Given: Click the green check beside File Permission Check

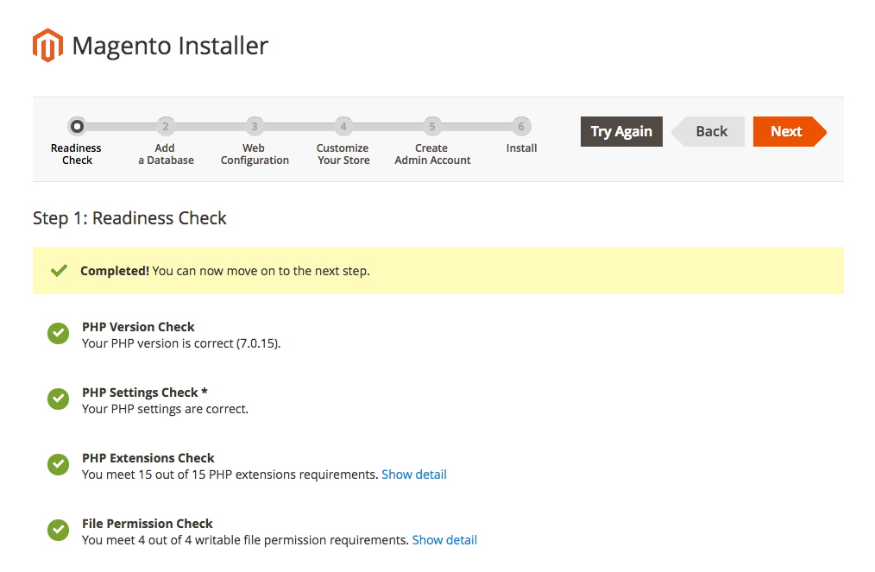Looking at the screenshot, I should 58,530.
